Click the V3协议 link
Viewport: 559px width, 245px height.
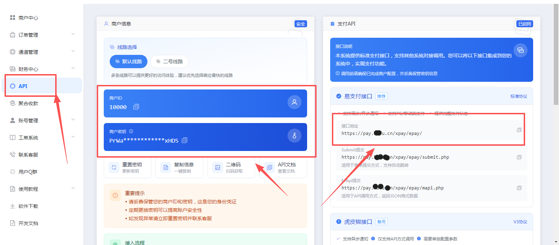coord(520,222)
